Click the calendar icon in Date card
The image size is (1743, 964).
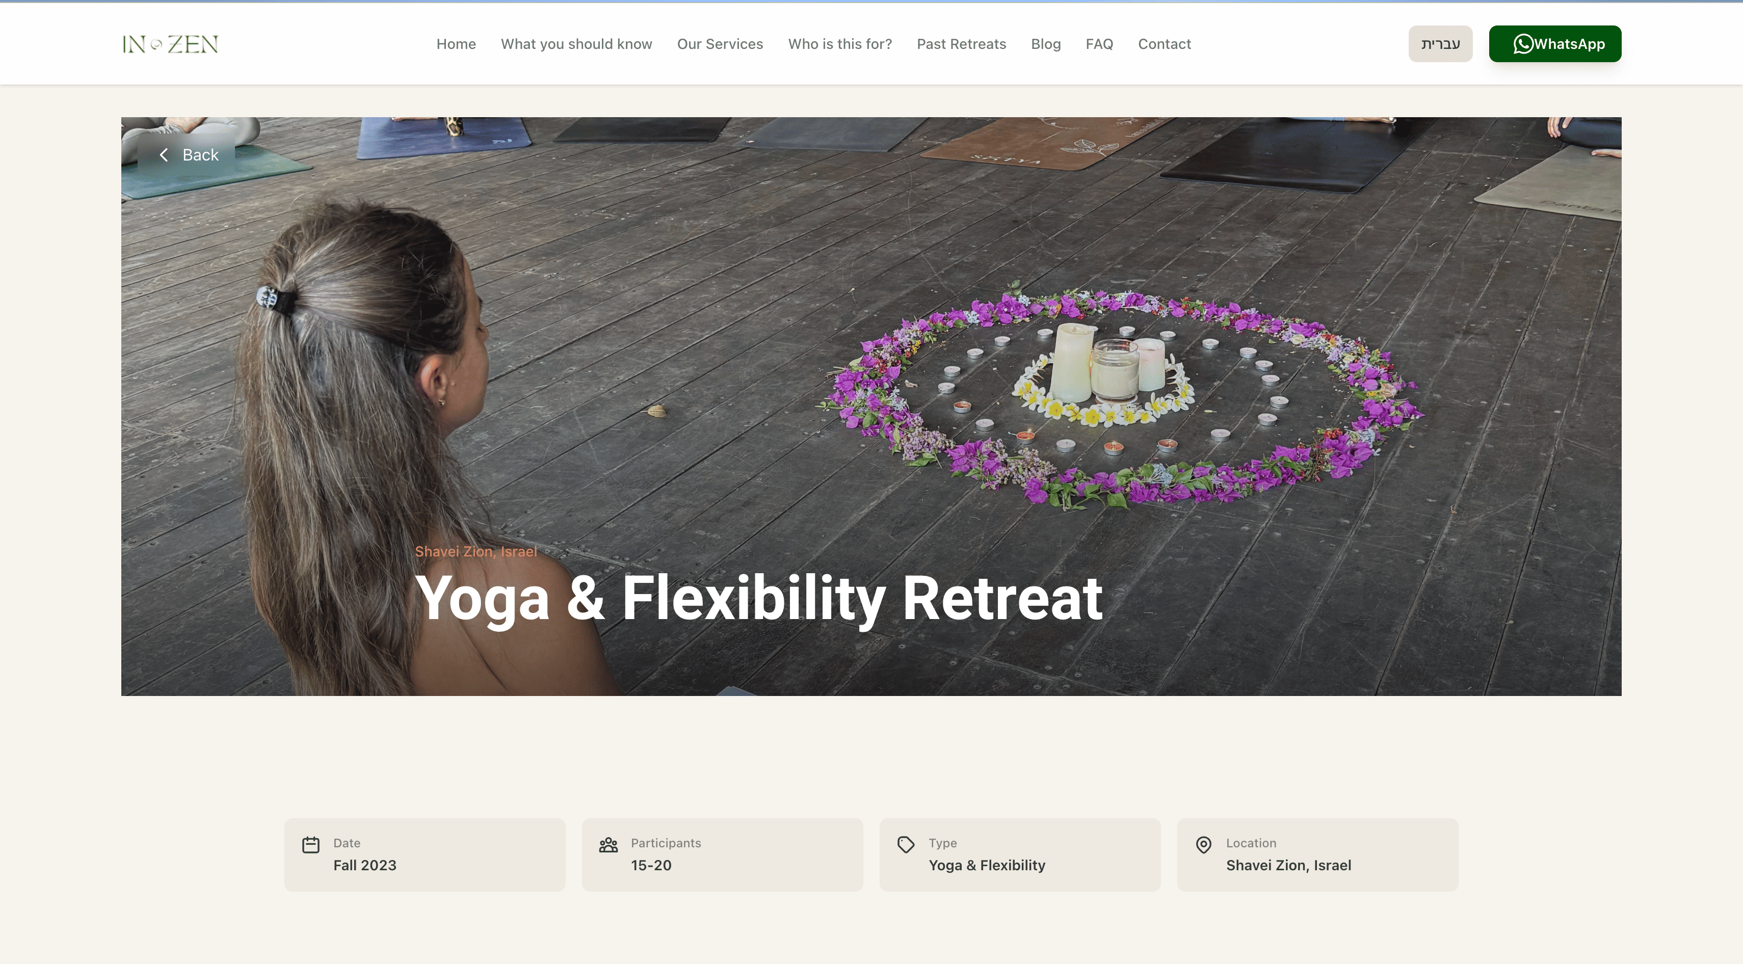[x=310, y=844]
